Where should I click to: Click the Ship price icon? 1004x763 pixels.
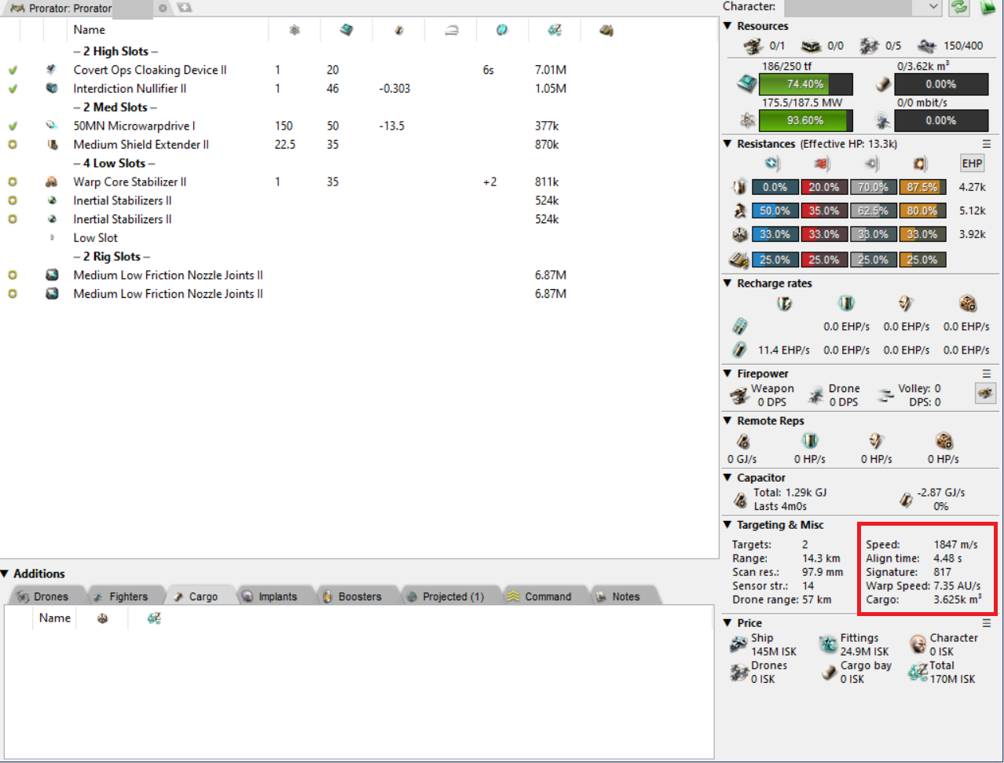[738, 644]
